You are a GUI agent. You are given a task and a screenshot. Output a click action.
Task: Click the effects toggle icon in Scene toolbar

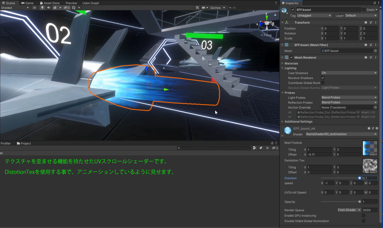[55, 8]
